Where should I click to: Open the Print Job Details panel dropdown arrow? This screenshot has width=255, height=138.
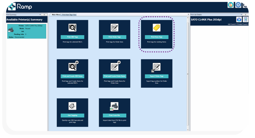tap(241, 14)
